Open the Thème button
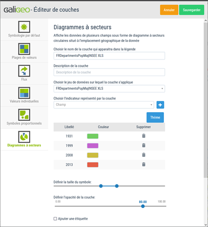The image size is (208, 227). 155,117
